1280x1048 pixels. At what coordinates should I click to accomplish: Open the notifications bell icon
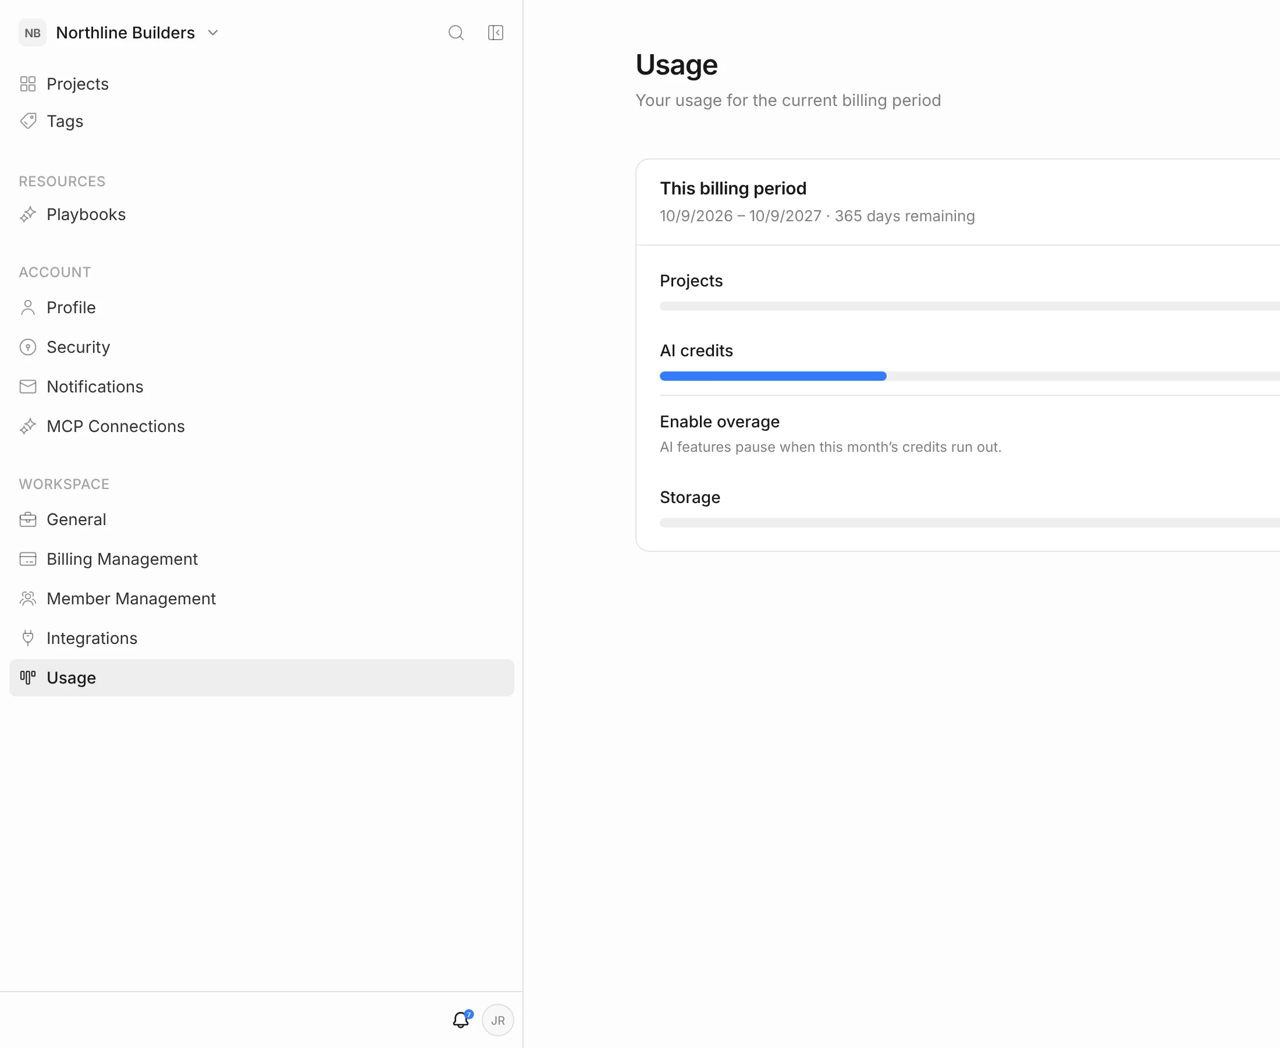pos(461,1019)
